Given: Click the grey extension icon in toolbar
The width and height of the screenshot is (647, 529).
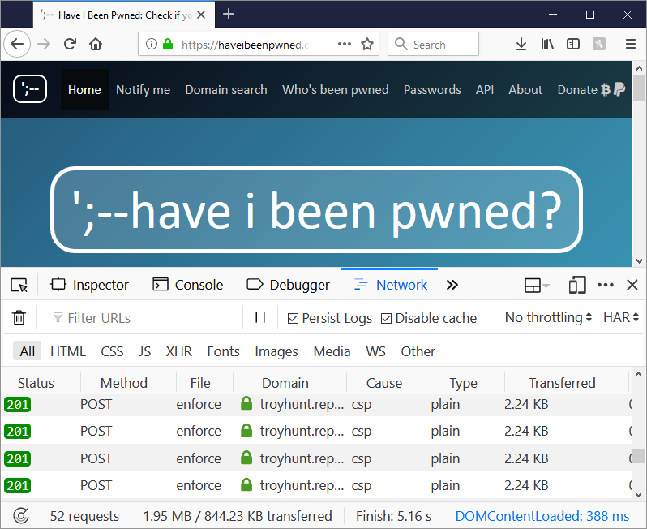Looking at the screenshot, I should [x=598, y=44].
